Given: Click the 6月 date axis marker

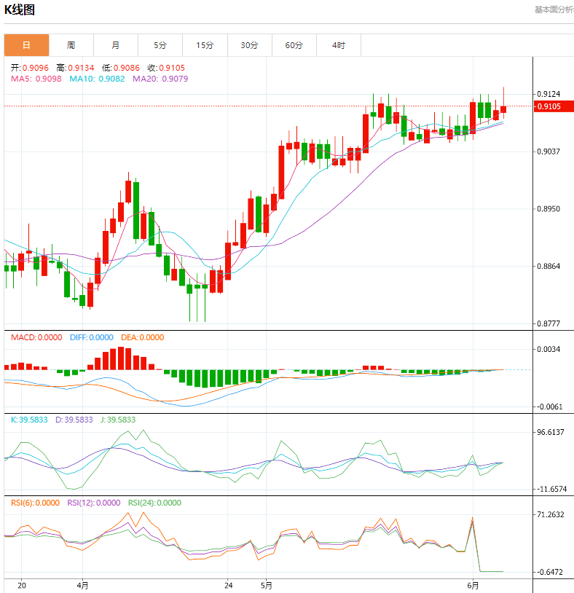Looking at the screenshot, I should pos(473,586).
